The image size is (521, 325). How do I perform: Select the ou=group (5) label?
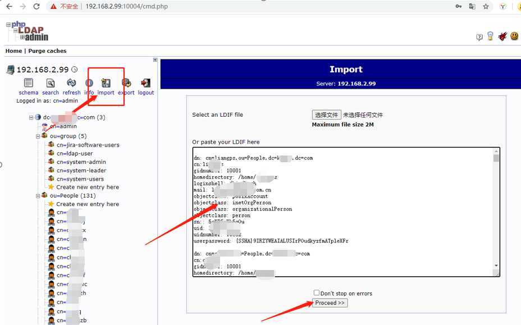point(68,136)
